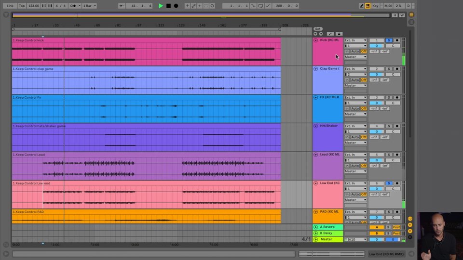Adjust Kick track volume field
Screen dimensions: 463x260
(377, 46)
